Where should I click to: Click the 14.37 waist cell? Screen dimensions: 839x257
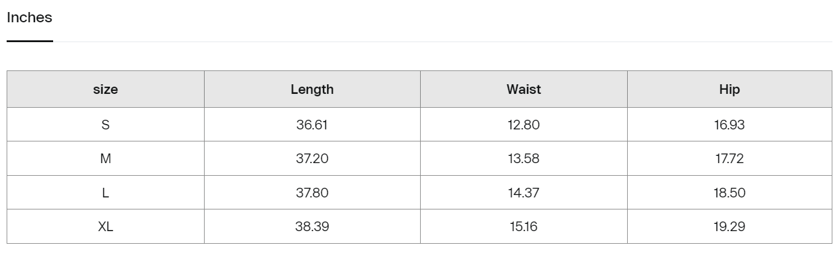[524, 193]
